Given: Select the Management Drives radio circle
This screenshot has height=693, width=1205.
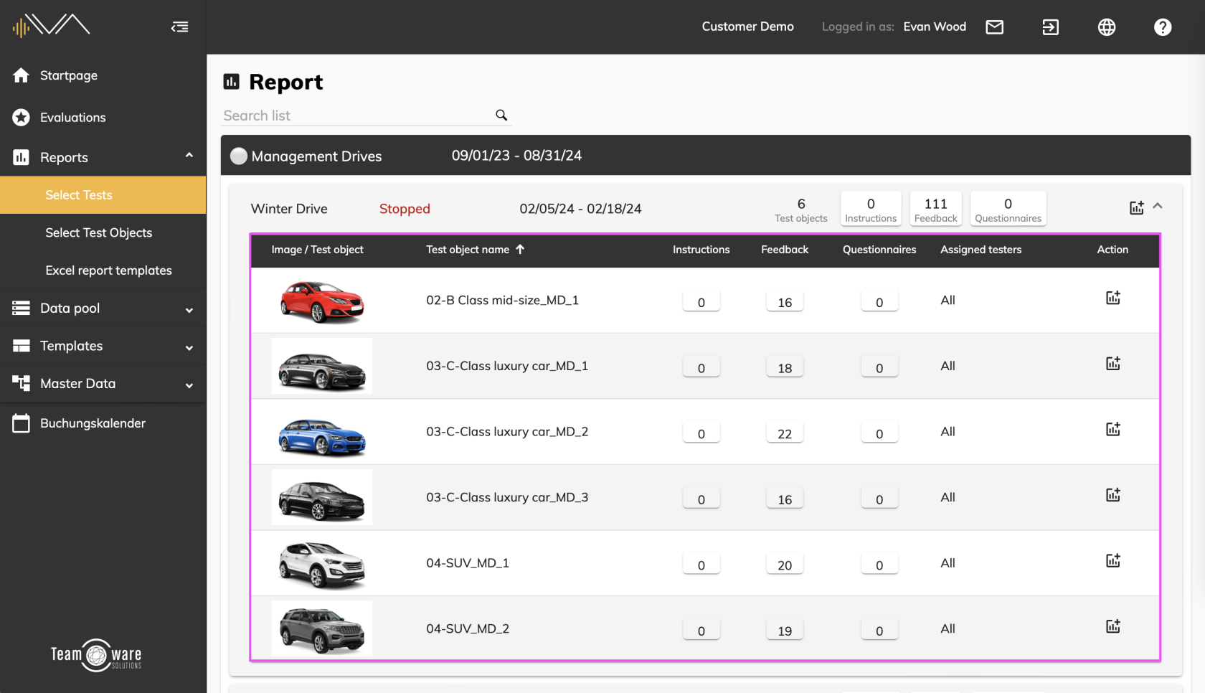Looking at the screenshot, I should (238, 156).
